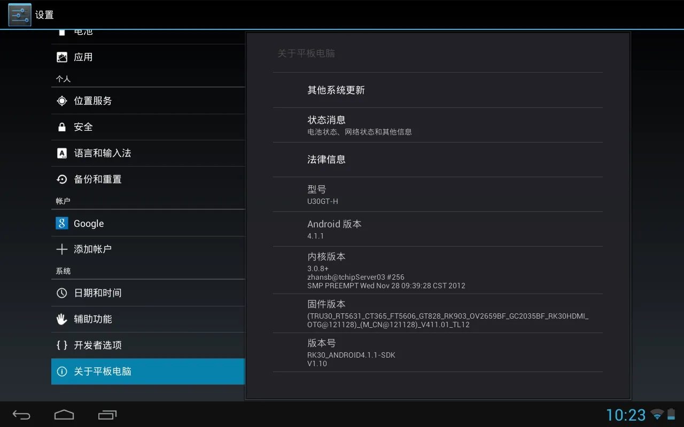Image resolution: width=684 pixels, height=427 pixels.
Task: Open 法律信息
Action: tap(438, 160)
